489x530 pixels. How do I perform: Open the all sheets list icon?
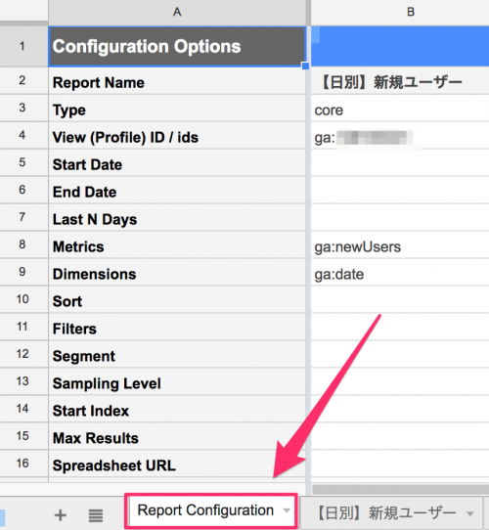tap(96, 515)
